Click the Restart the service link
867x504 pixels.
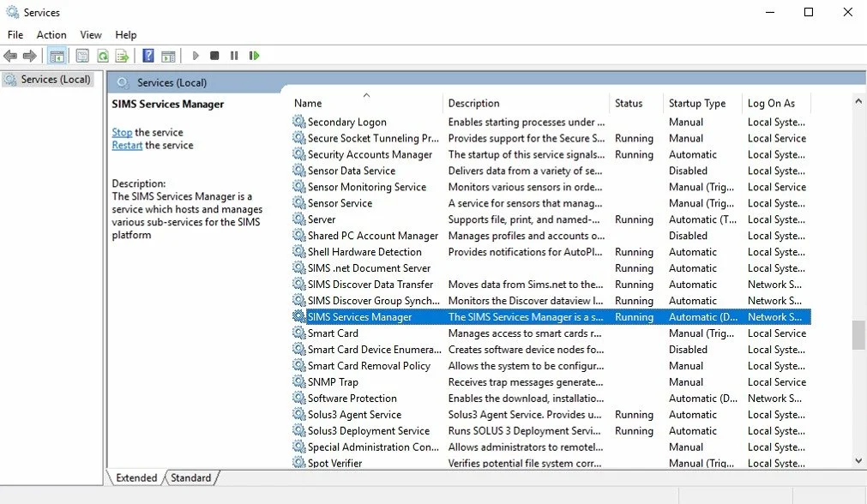click(x=127, y=146)
